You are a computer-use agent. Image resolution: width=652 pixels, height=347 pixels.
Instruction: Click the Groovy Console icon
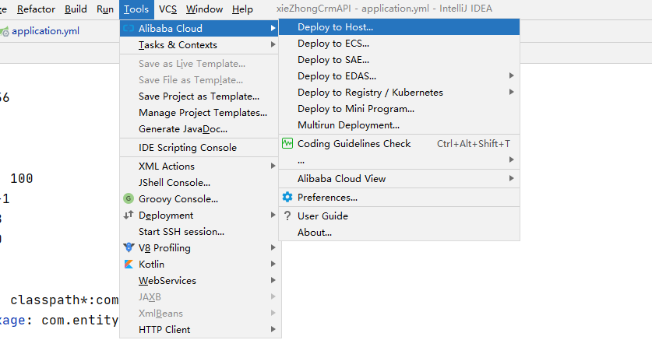(129, 198)
